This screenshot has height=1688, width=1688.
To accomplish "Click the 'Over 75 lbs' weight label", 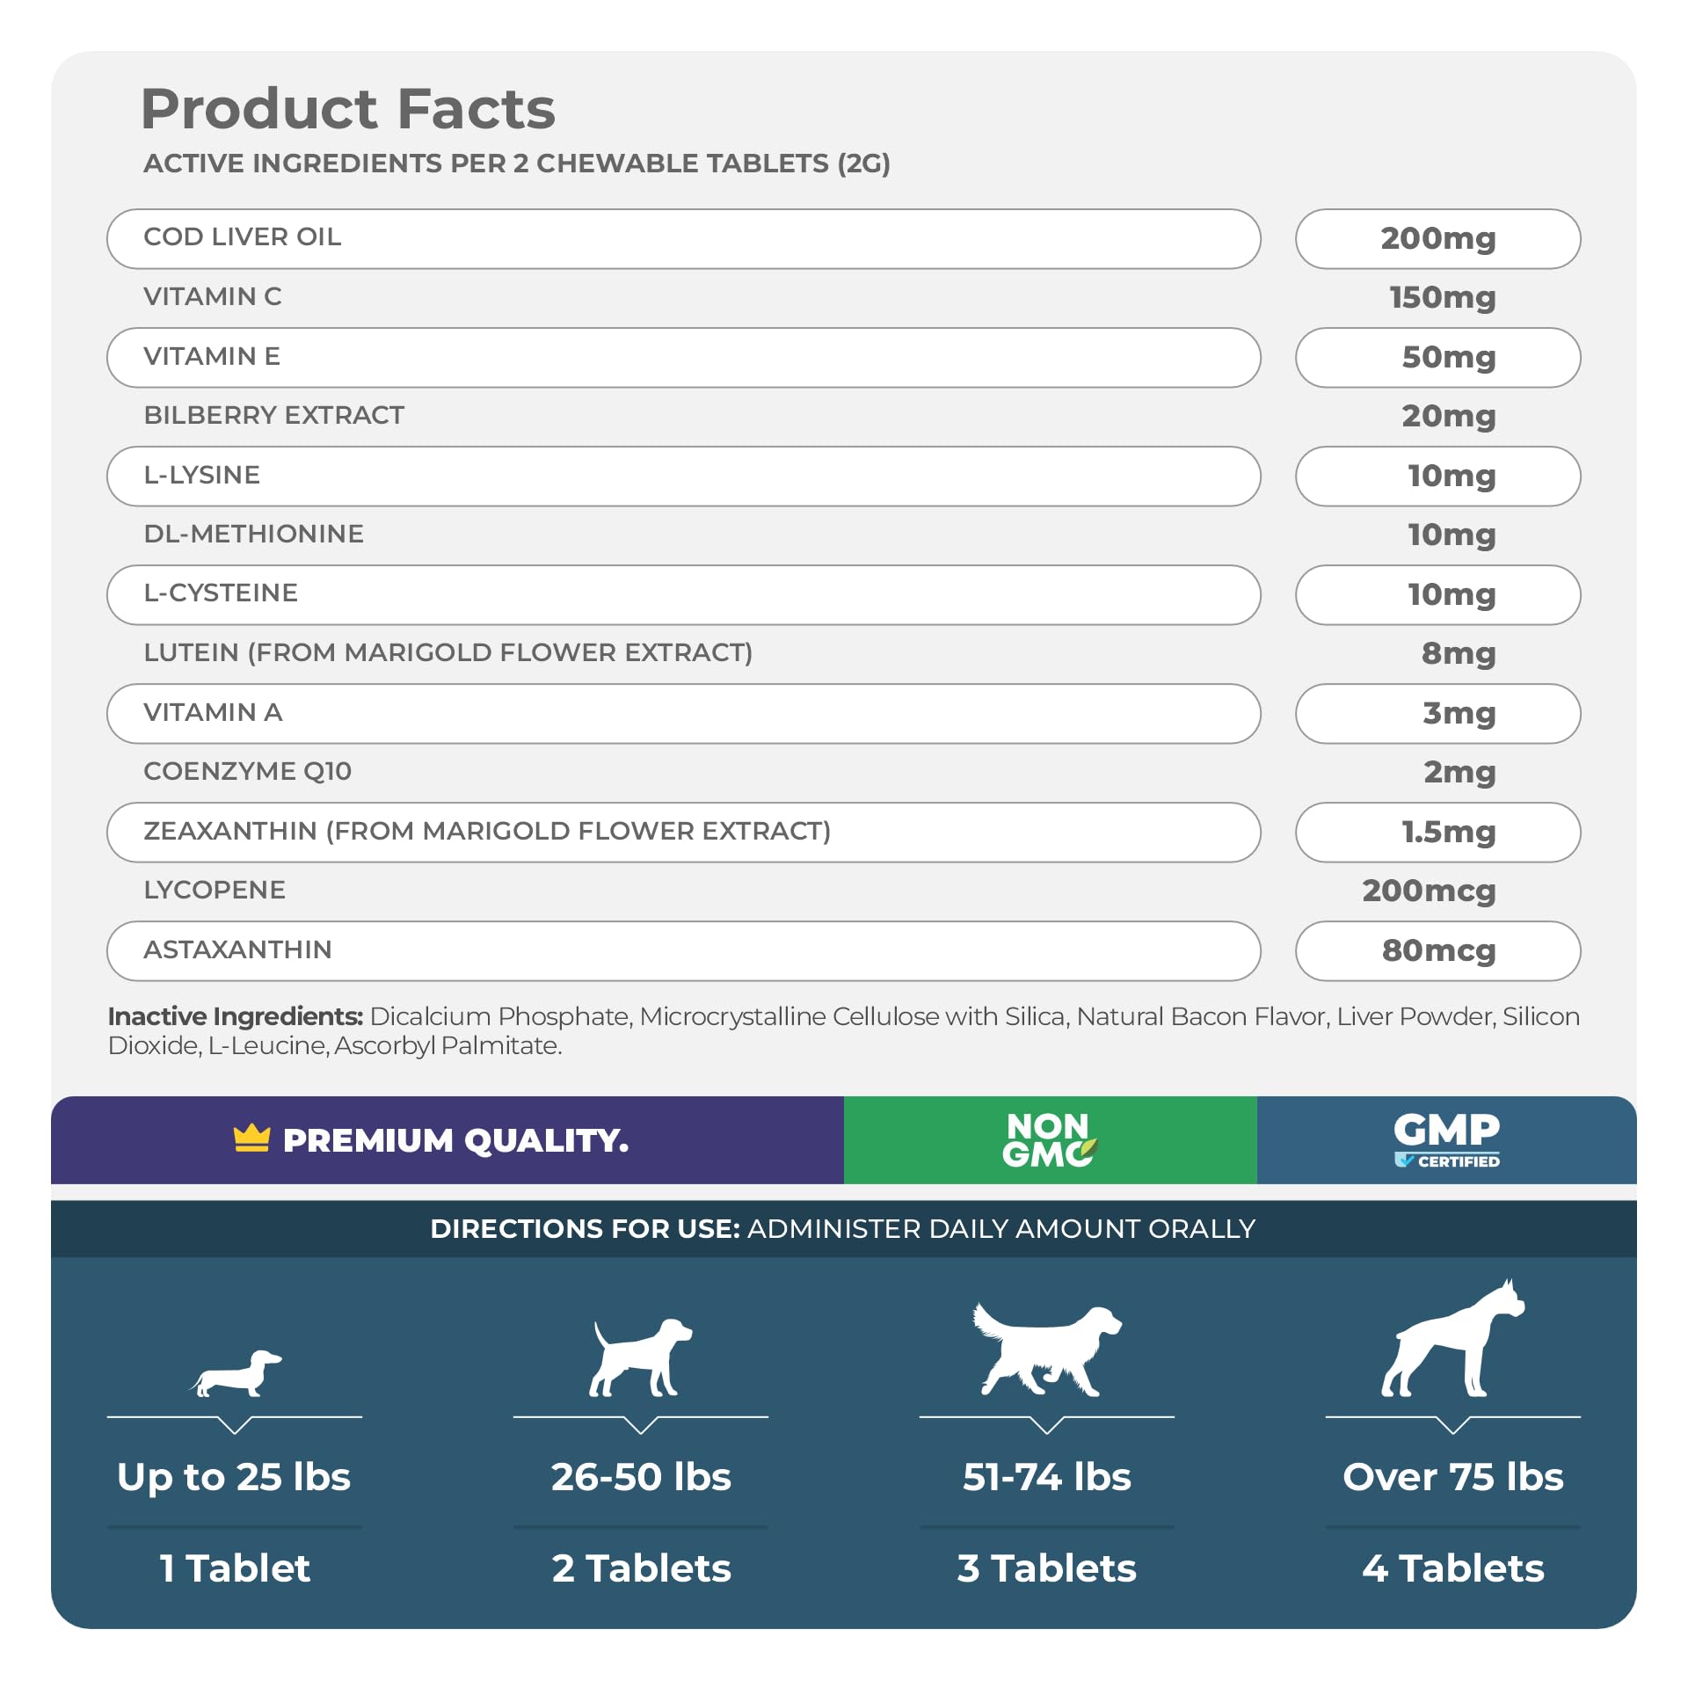I will pyautogui.click(x=1452, y=1477).
